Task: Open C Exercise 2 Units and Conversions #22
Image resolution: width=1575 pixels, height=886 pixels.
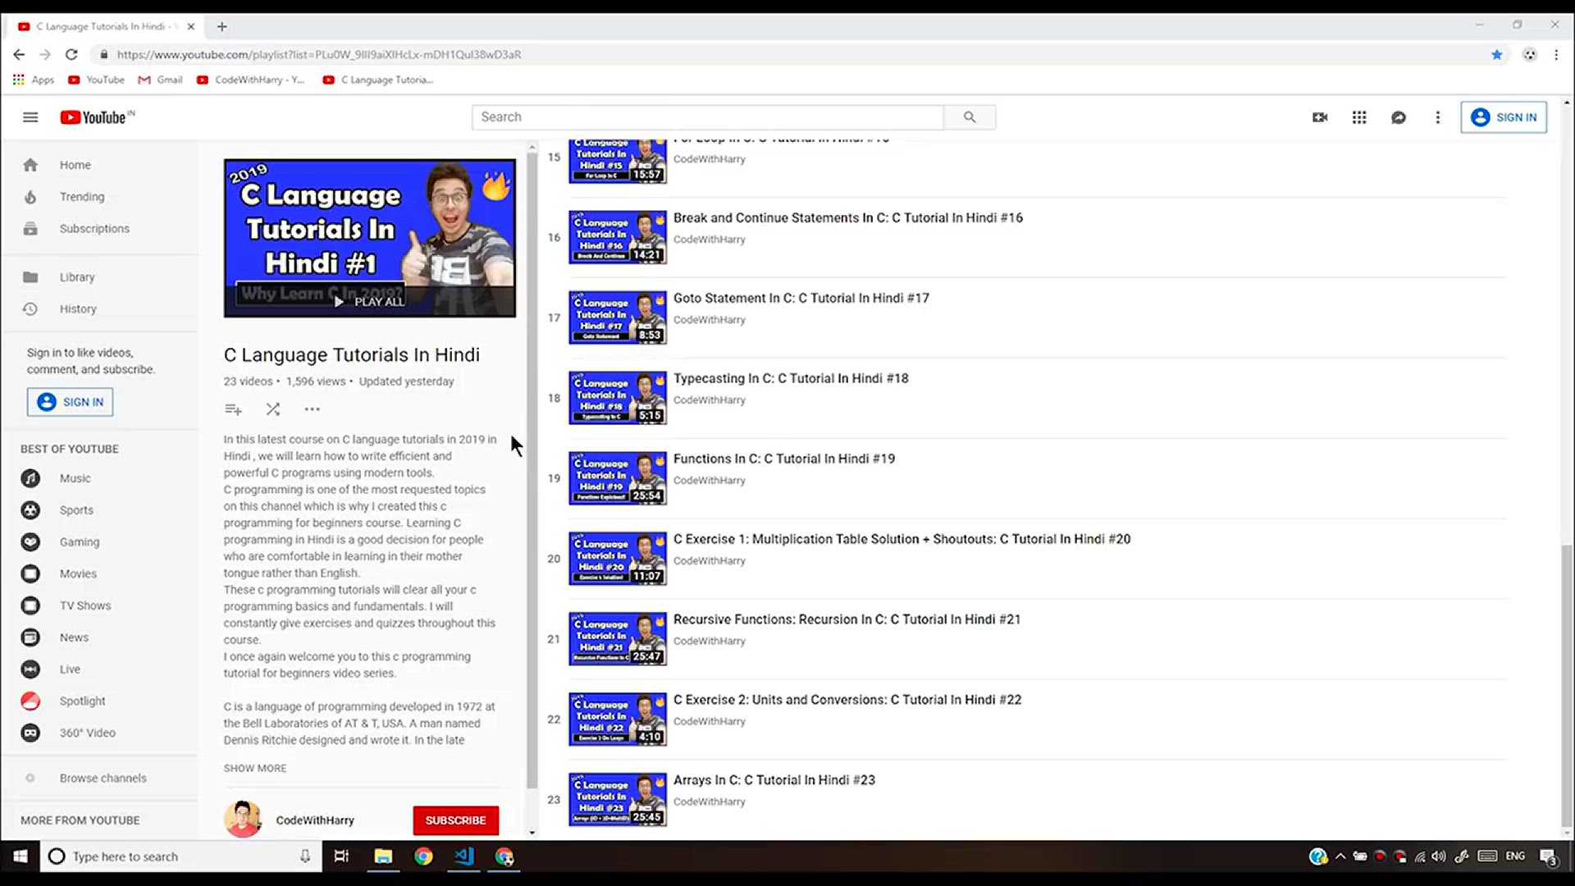Action: point(847,700)
